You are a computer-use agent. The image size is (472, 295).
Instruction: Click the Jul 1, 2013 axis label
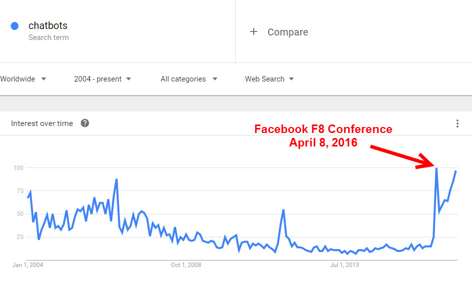(x=344, y=265)
